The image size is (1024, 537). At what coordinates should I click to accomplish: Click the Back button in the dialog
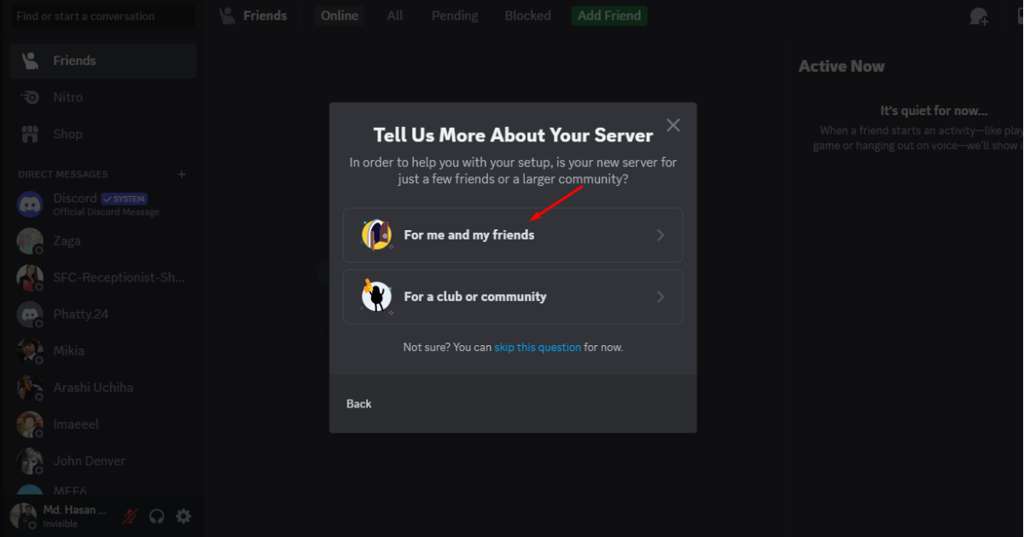pos(359,403)
